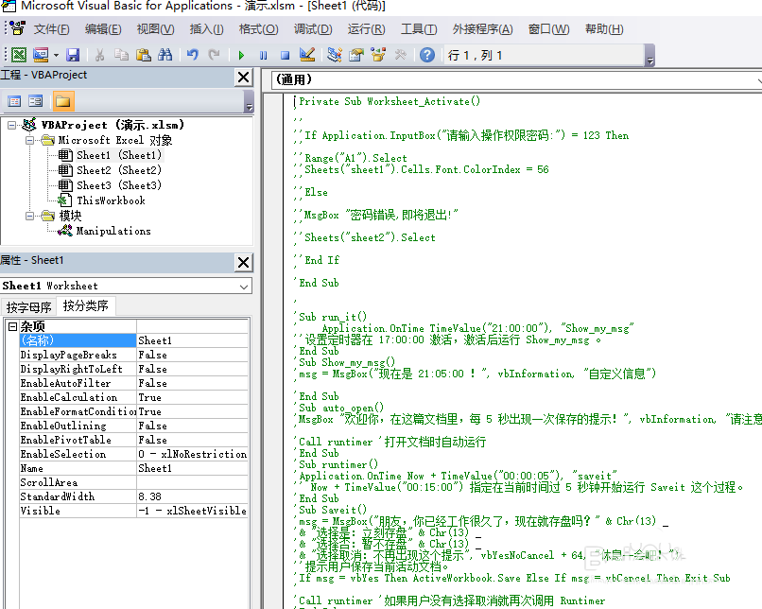Click the 行 1, 列 1 position field
The height and width of the screenshot is (609, 762).
click(x=545, y=55)
